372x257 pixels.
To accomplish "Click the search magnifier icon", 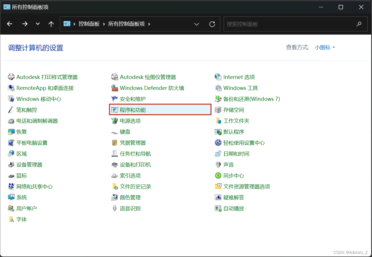I will coord(359,24).
